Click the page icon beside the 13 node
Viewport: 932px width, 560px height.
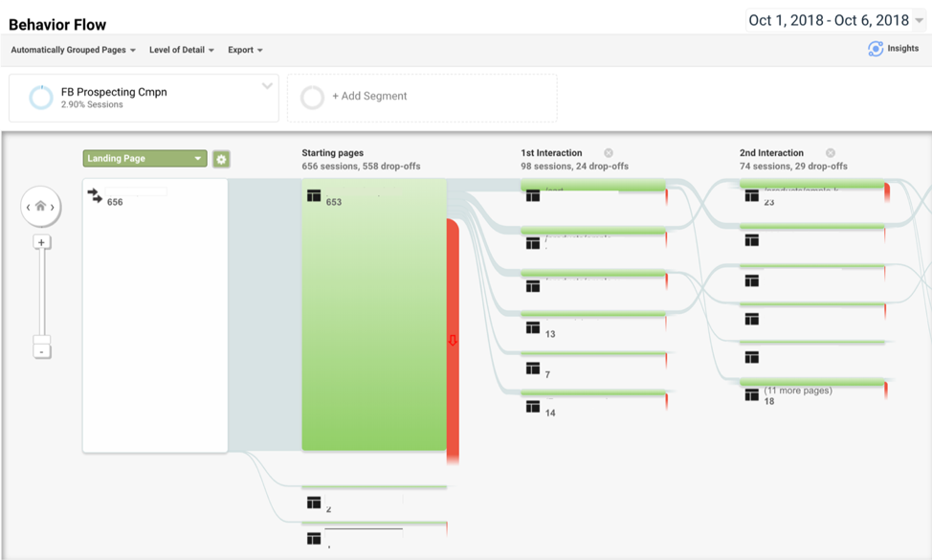coord(532,325)
